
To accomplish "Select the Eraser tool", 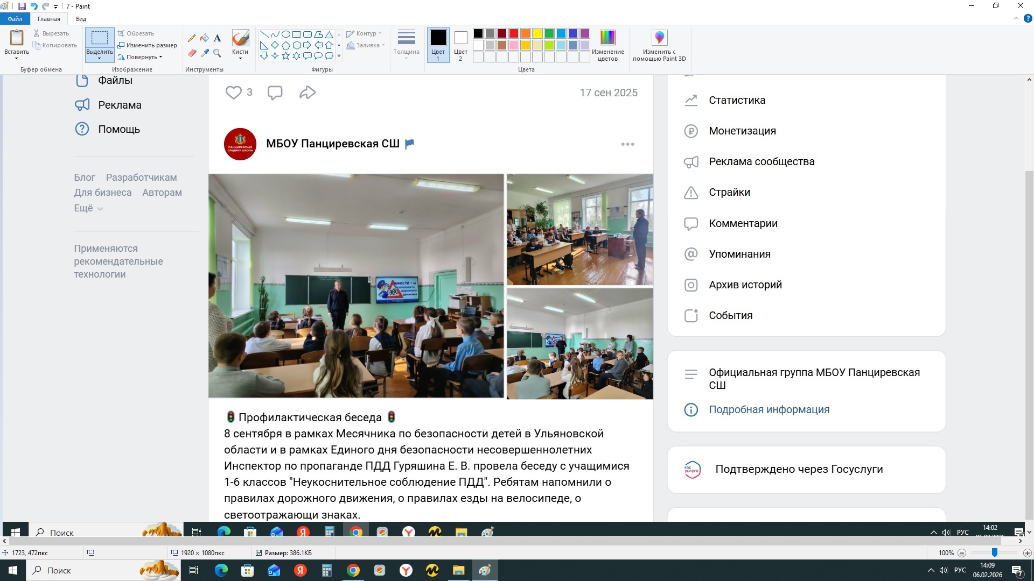I will coord(192,53).
